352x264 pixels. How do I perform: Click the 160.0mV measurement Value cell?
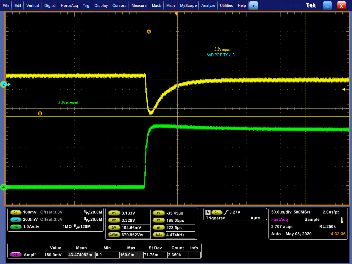click(56, 255)
